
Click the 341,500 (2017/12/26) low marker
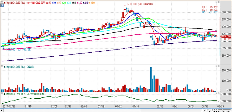coord(19,50)
